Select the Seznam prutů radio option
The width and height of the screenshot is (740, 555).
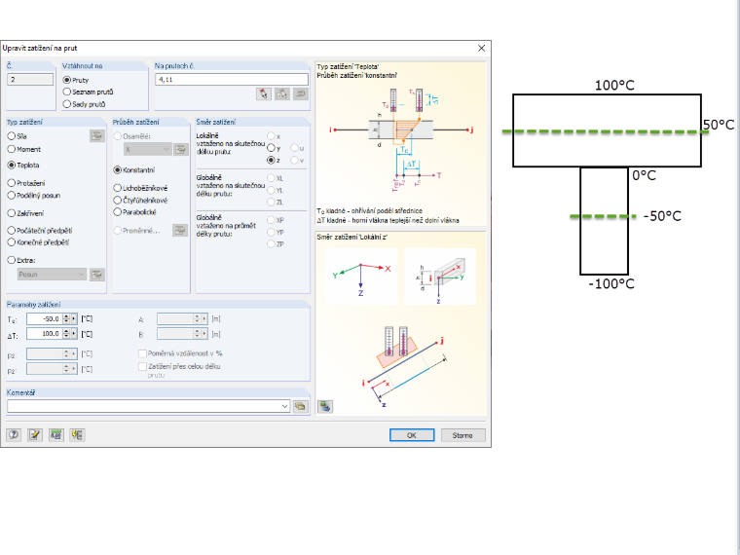pos(67,92)
